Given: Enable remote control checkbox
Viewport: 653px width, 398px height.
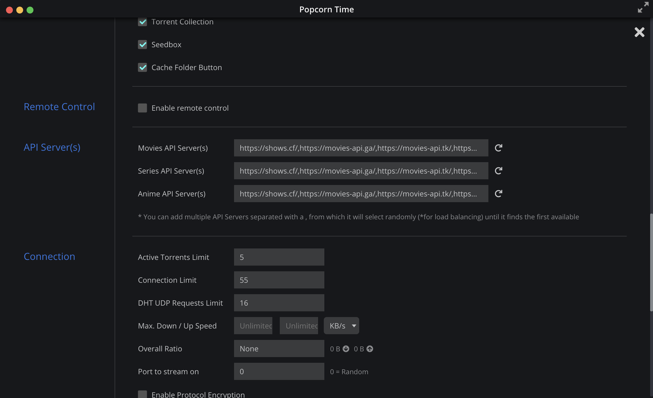Looking at the screenshot, I should 143,108.
